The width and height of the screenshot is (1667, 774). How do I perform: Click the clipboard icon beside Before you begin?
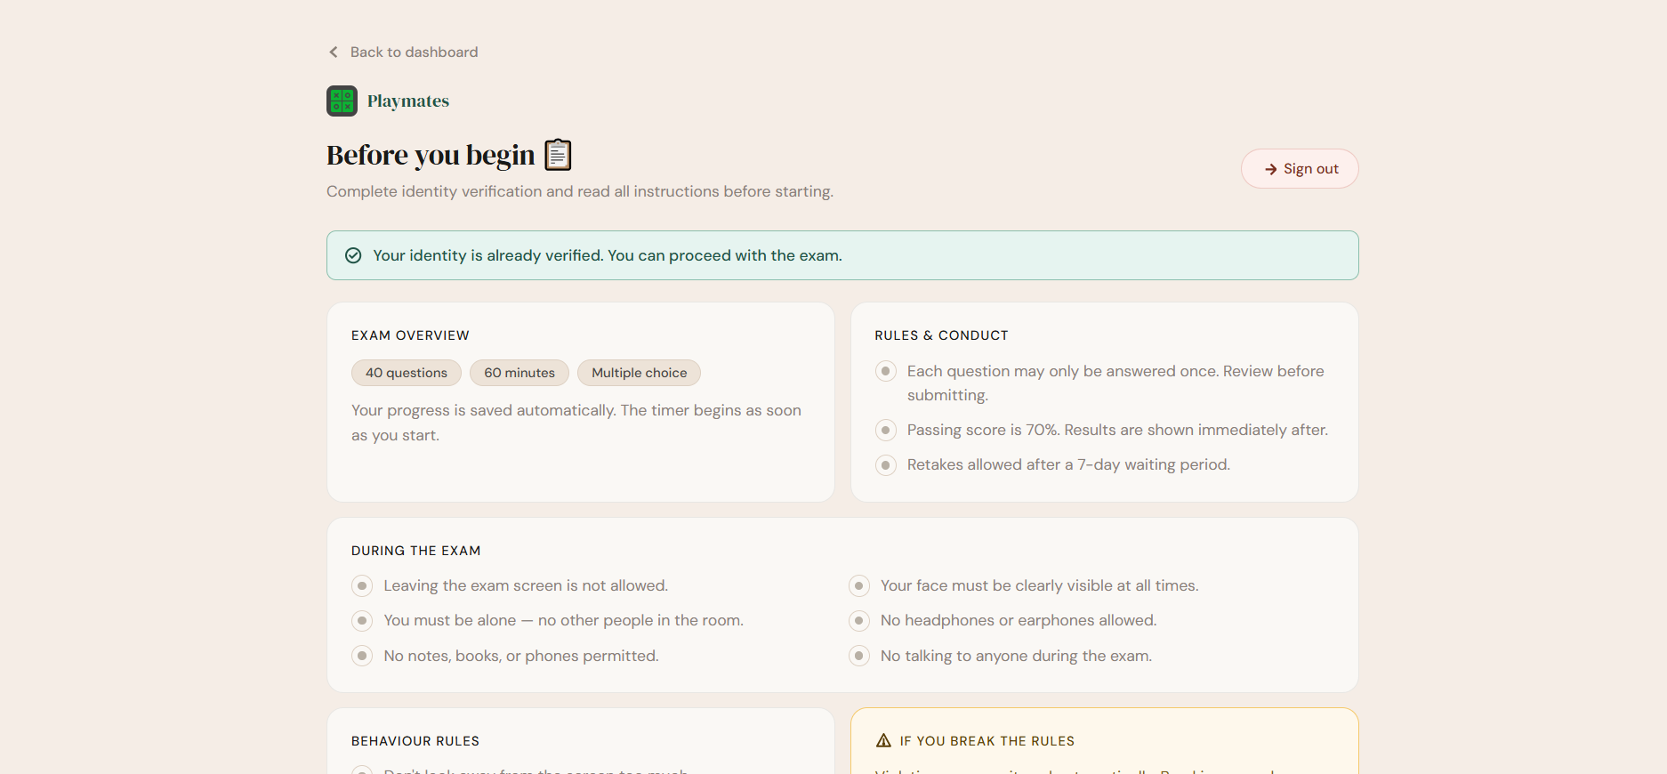click(558, 155)
